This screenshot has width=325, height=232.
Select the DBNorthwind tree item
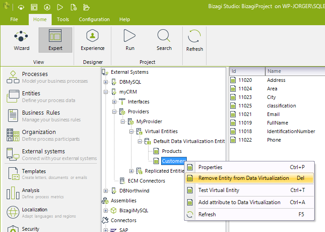134,191
